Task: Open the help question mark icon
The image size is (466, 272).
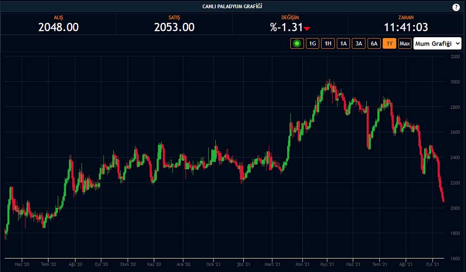Action: pos(456,7)
